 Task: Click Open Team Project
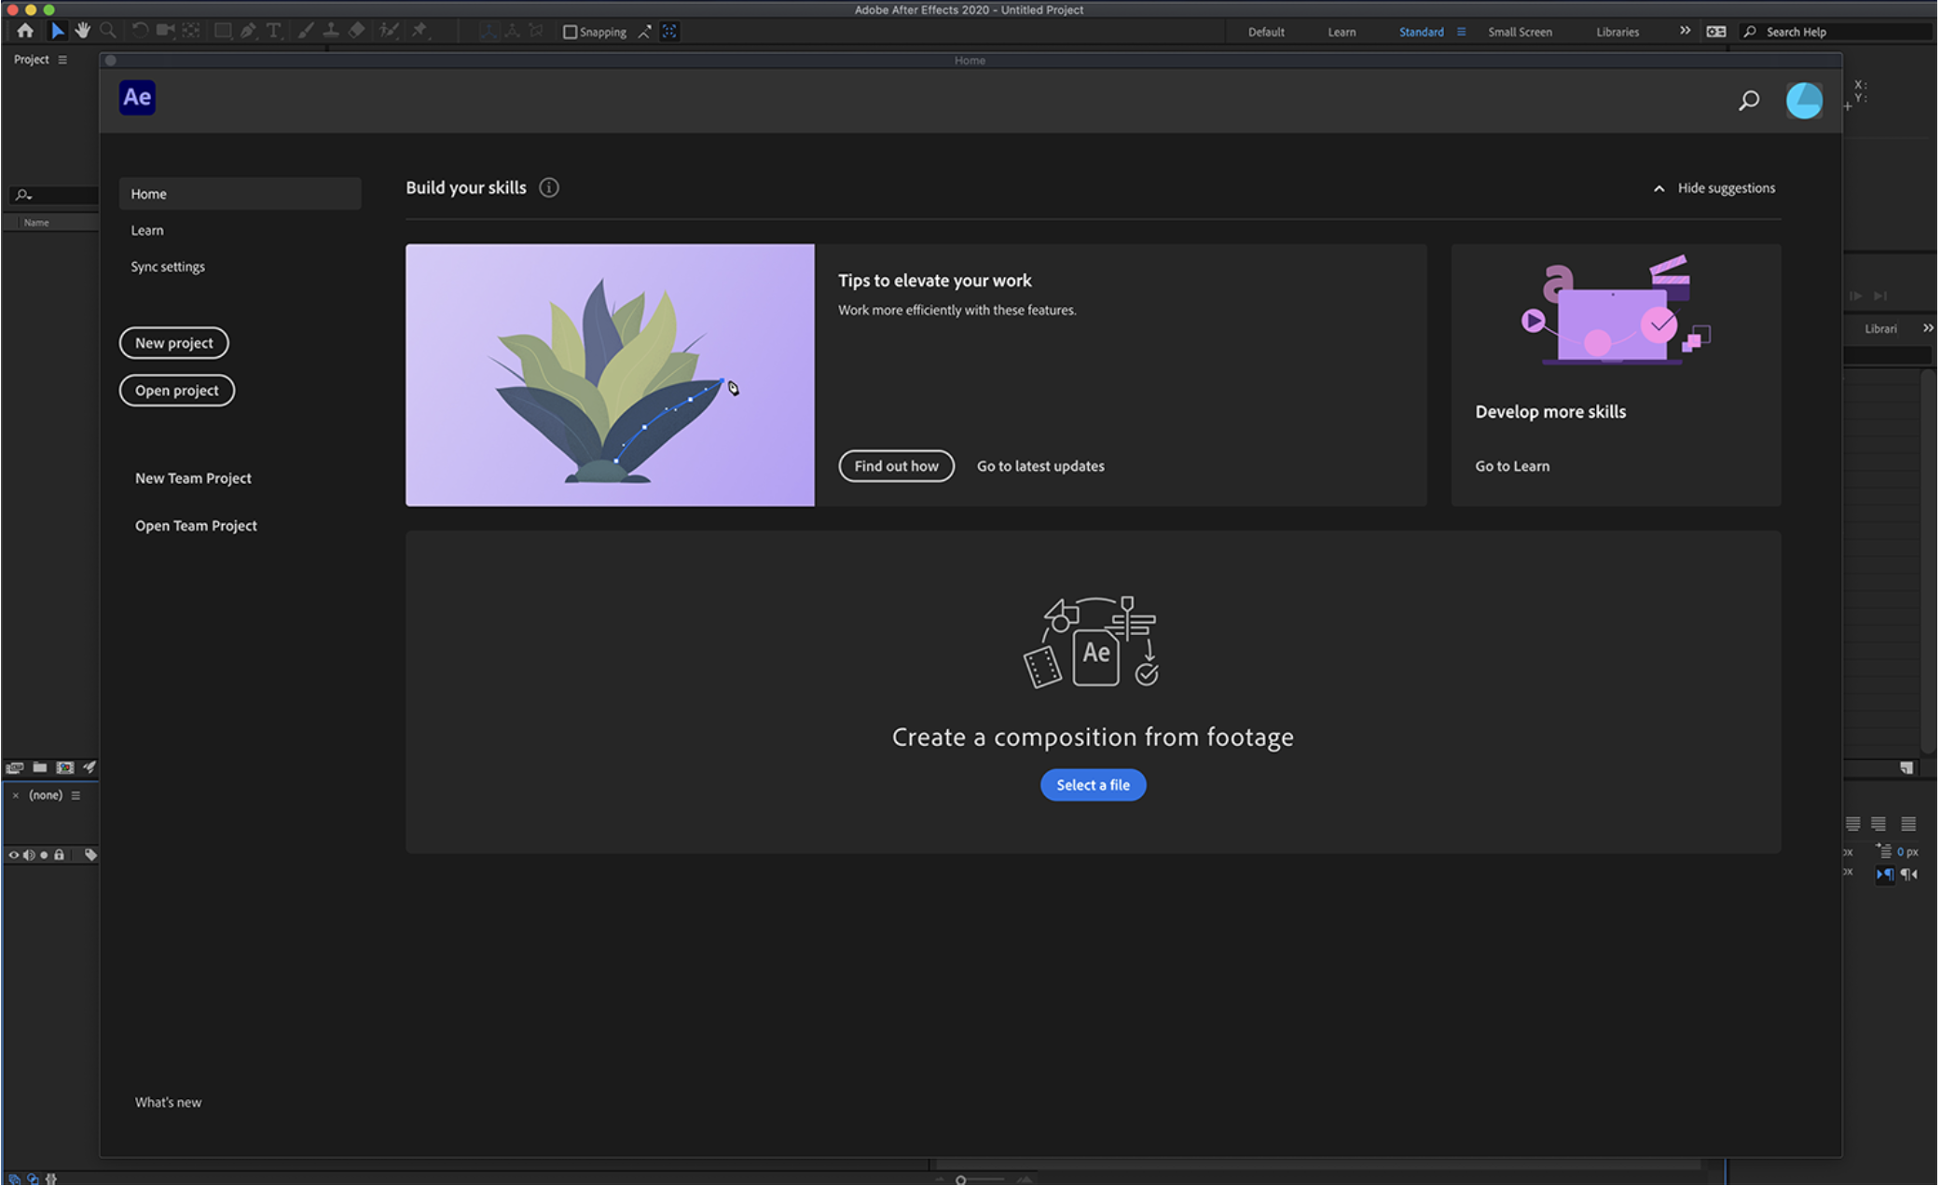coord(196,526)
